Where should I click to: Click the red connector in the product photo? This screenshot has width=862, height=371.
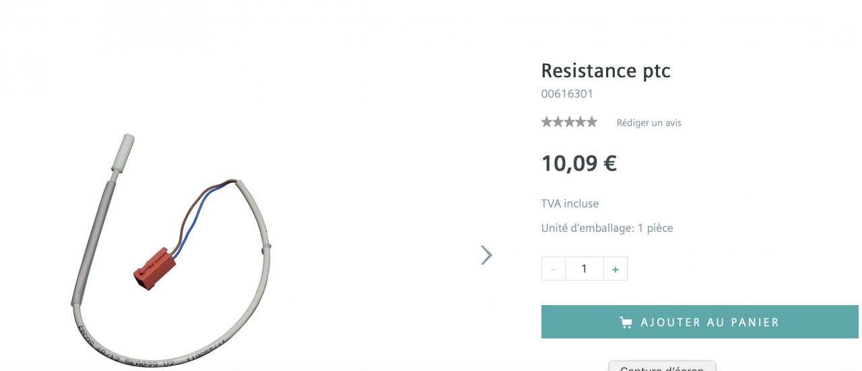[154, 267]
